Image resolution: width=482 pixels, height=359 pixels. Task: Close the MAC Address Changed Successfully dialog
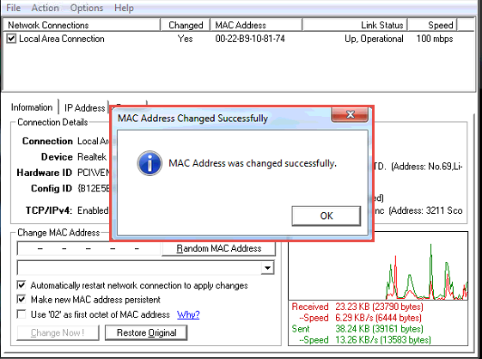tap(350, 115)
